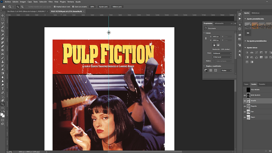Viewport: 272px width, 153px height.
Task: Select the Rectangular Marquee tool
Action: click(2, 19)
